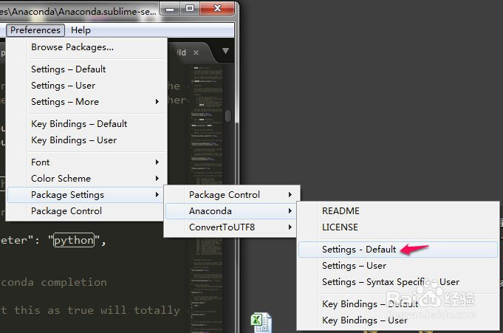The width and height of the screenshot is (503, 333).
Task: Open Anaconda Settings – User
Action: pos(398,266)
